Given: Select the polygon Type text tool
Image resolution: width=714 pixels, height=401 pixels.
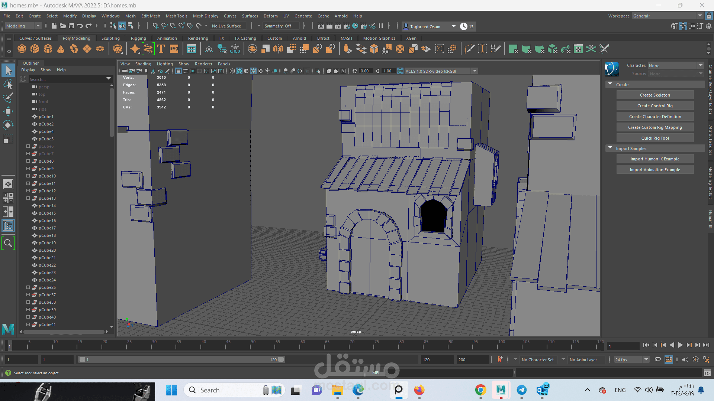Looking at the screenshot, I should point(161,49).
